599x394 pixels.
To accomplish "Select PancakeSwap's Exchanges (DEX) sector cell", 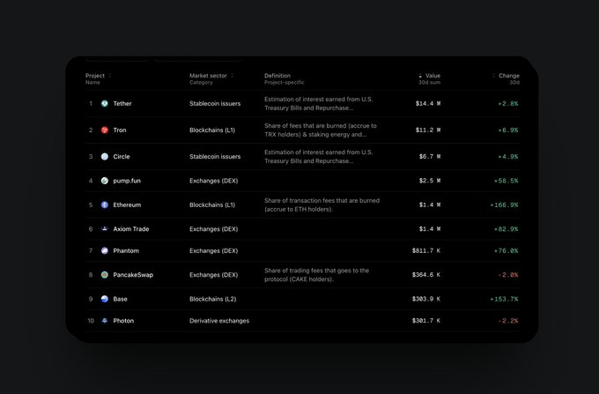I will (213, 275).
